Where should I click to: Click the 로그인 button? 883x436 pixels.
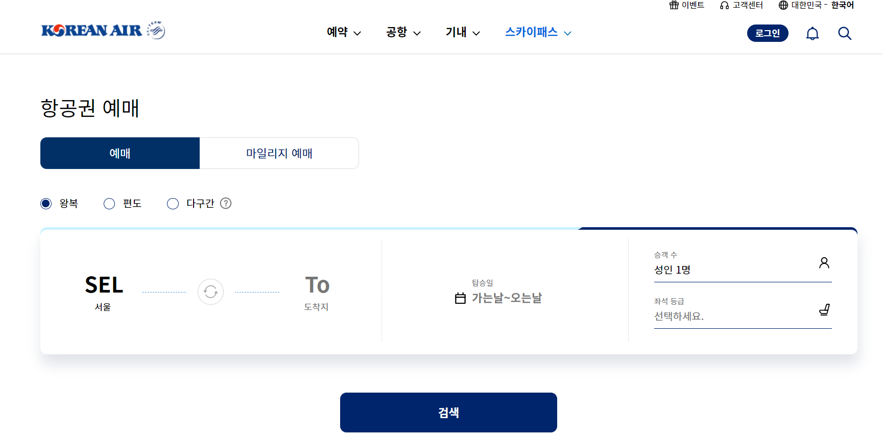point(767,33)
